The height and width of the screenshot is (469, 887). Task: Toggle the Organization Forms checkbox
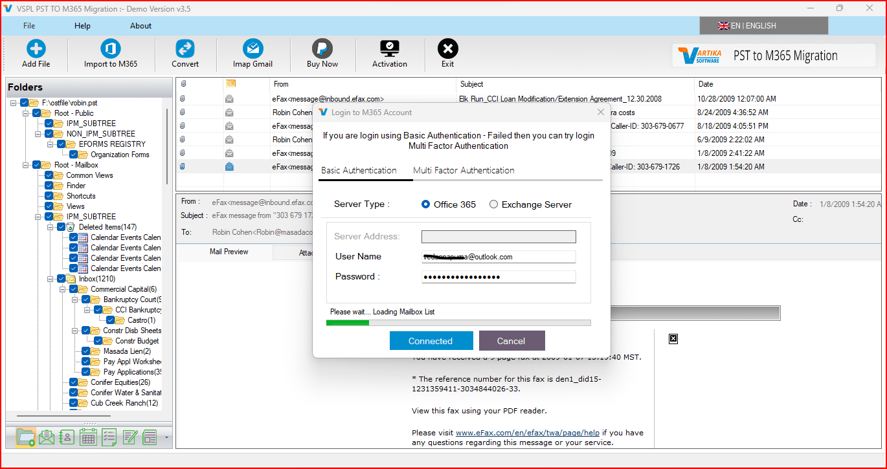coord(74,155)
